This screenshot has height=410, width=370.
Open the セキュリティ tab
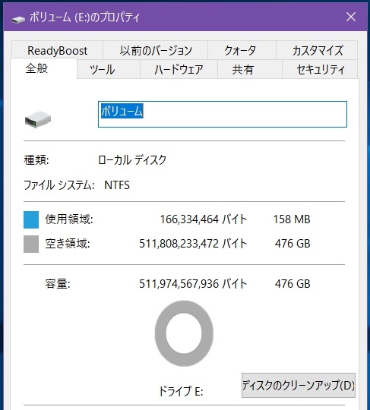pyautogui.click(x=320, y=70)
